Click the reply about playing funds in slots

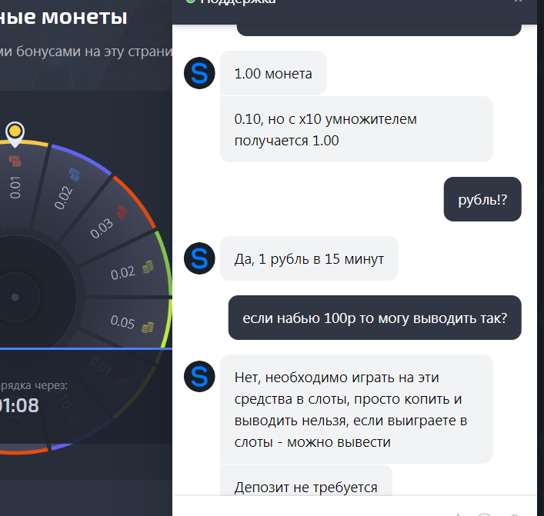pos(356,409)
